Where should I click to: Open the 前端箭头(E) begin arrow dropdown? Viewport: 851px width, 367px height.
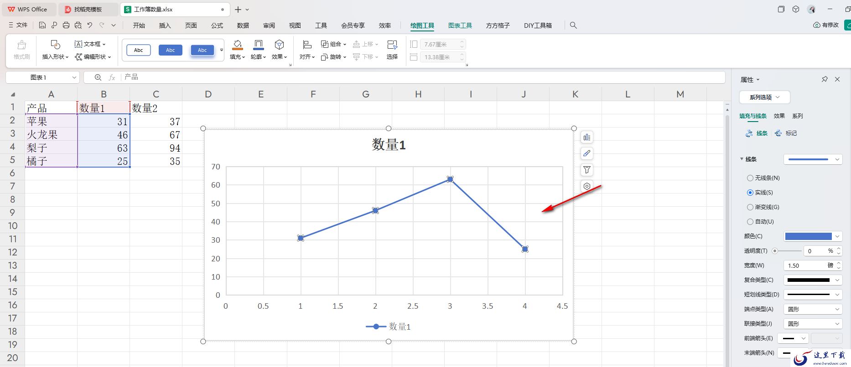tap(793, 338)
